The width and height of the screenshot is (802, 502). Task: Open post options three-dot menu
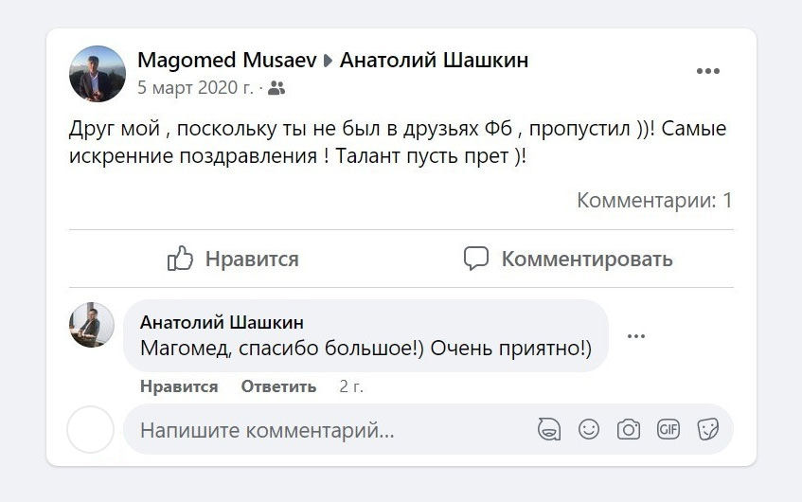coord(708,71)
